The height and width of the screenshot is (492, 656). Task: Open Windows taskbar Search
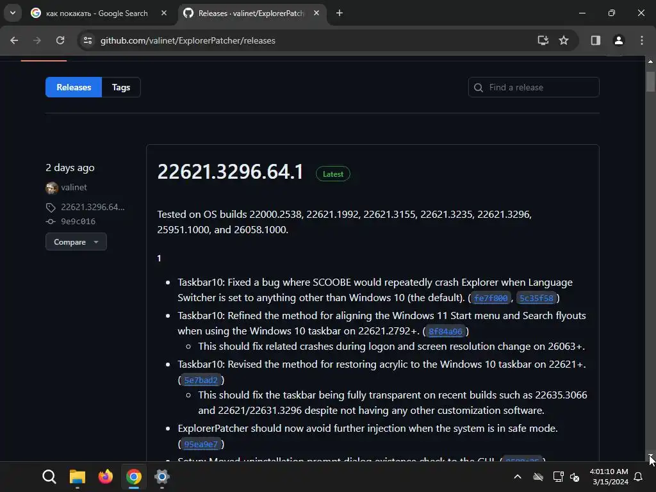pyautogui.click(x=49, y=477)
